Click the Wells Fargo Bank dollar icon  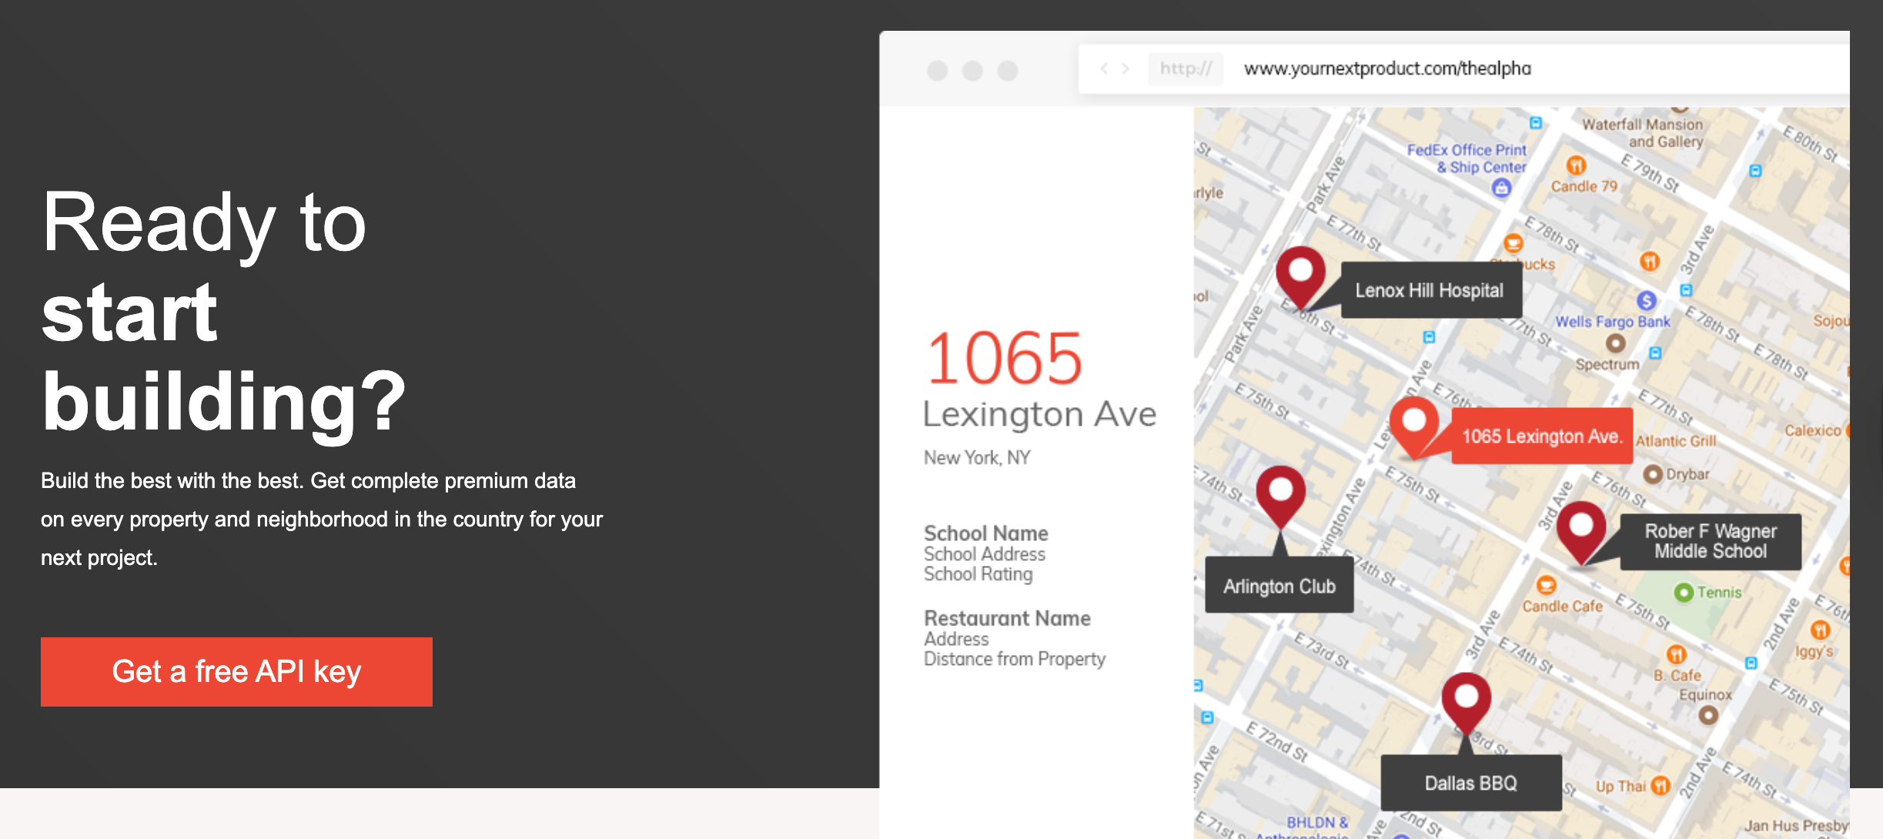[1646, 300]
